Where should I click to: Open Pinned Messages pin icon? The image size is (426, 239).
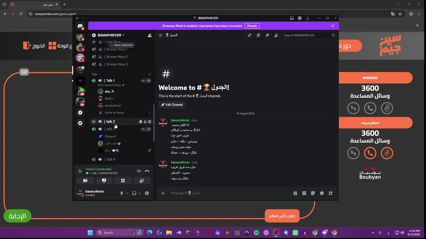pyautogui.click(x=267, y=35)
